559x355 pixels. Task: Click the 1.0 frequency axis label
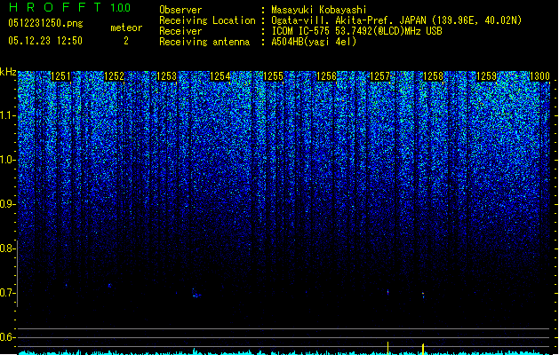pos(8,160)
